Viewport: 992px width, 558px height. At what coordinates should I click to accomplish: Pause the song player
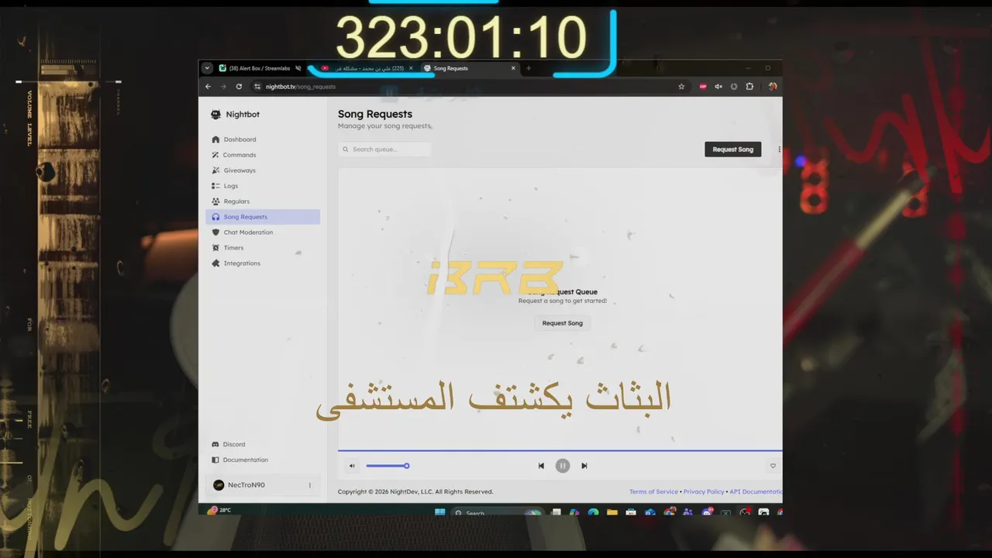tap(563, 466)
